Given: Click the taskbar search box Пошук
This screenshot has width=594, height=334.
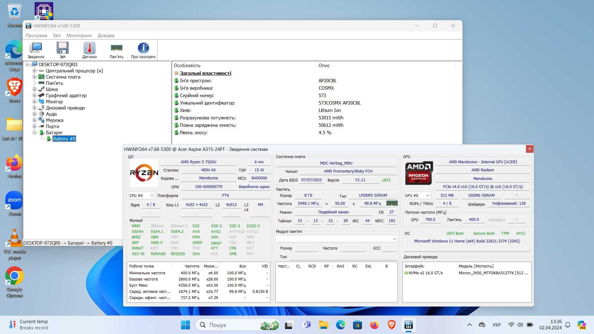Looking at the screenshot, I should coord(237,325).
